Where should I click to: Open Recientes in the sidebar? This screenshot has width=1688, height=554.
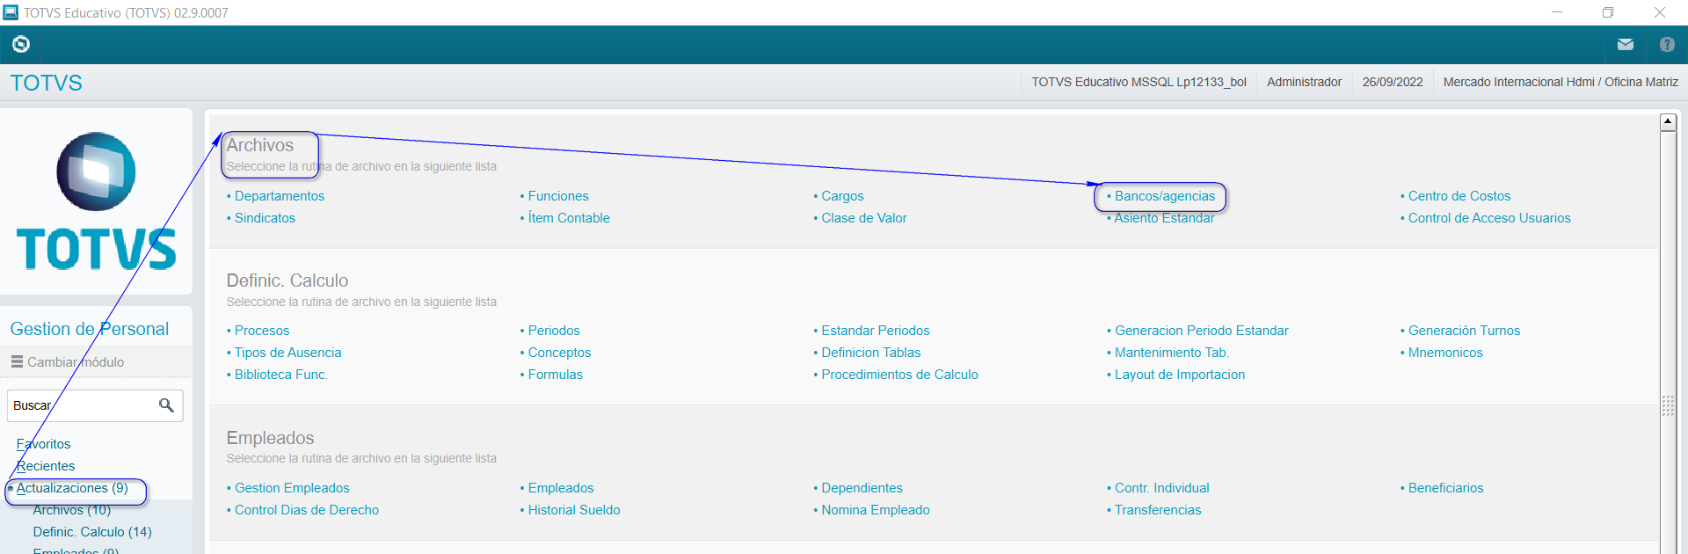tap(46, 466)
